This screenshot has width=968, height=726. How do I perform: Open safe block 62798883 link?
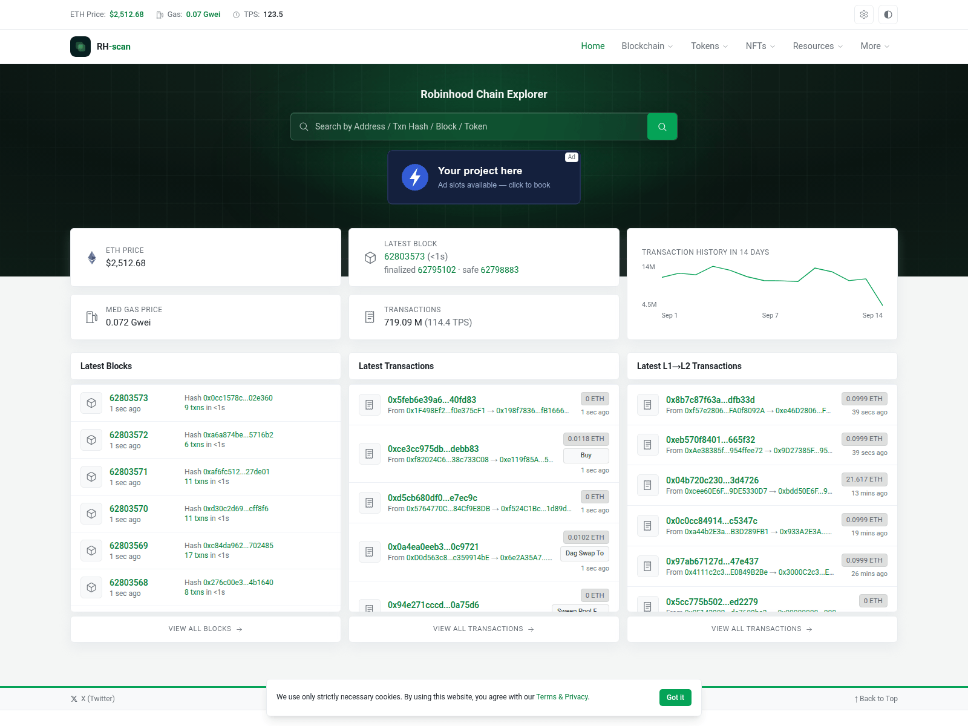500,270
